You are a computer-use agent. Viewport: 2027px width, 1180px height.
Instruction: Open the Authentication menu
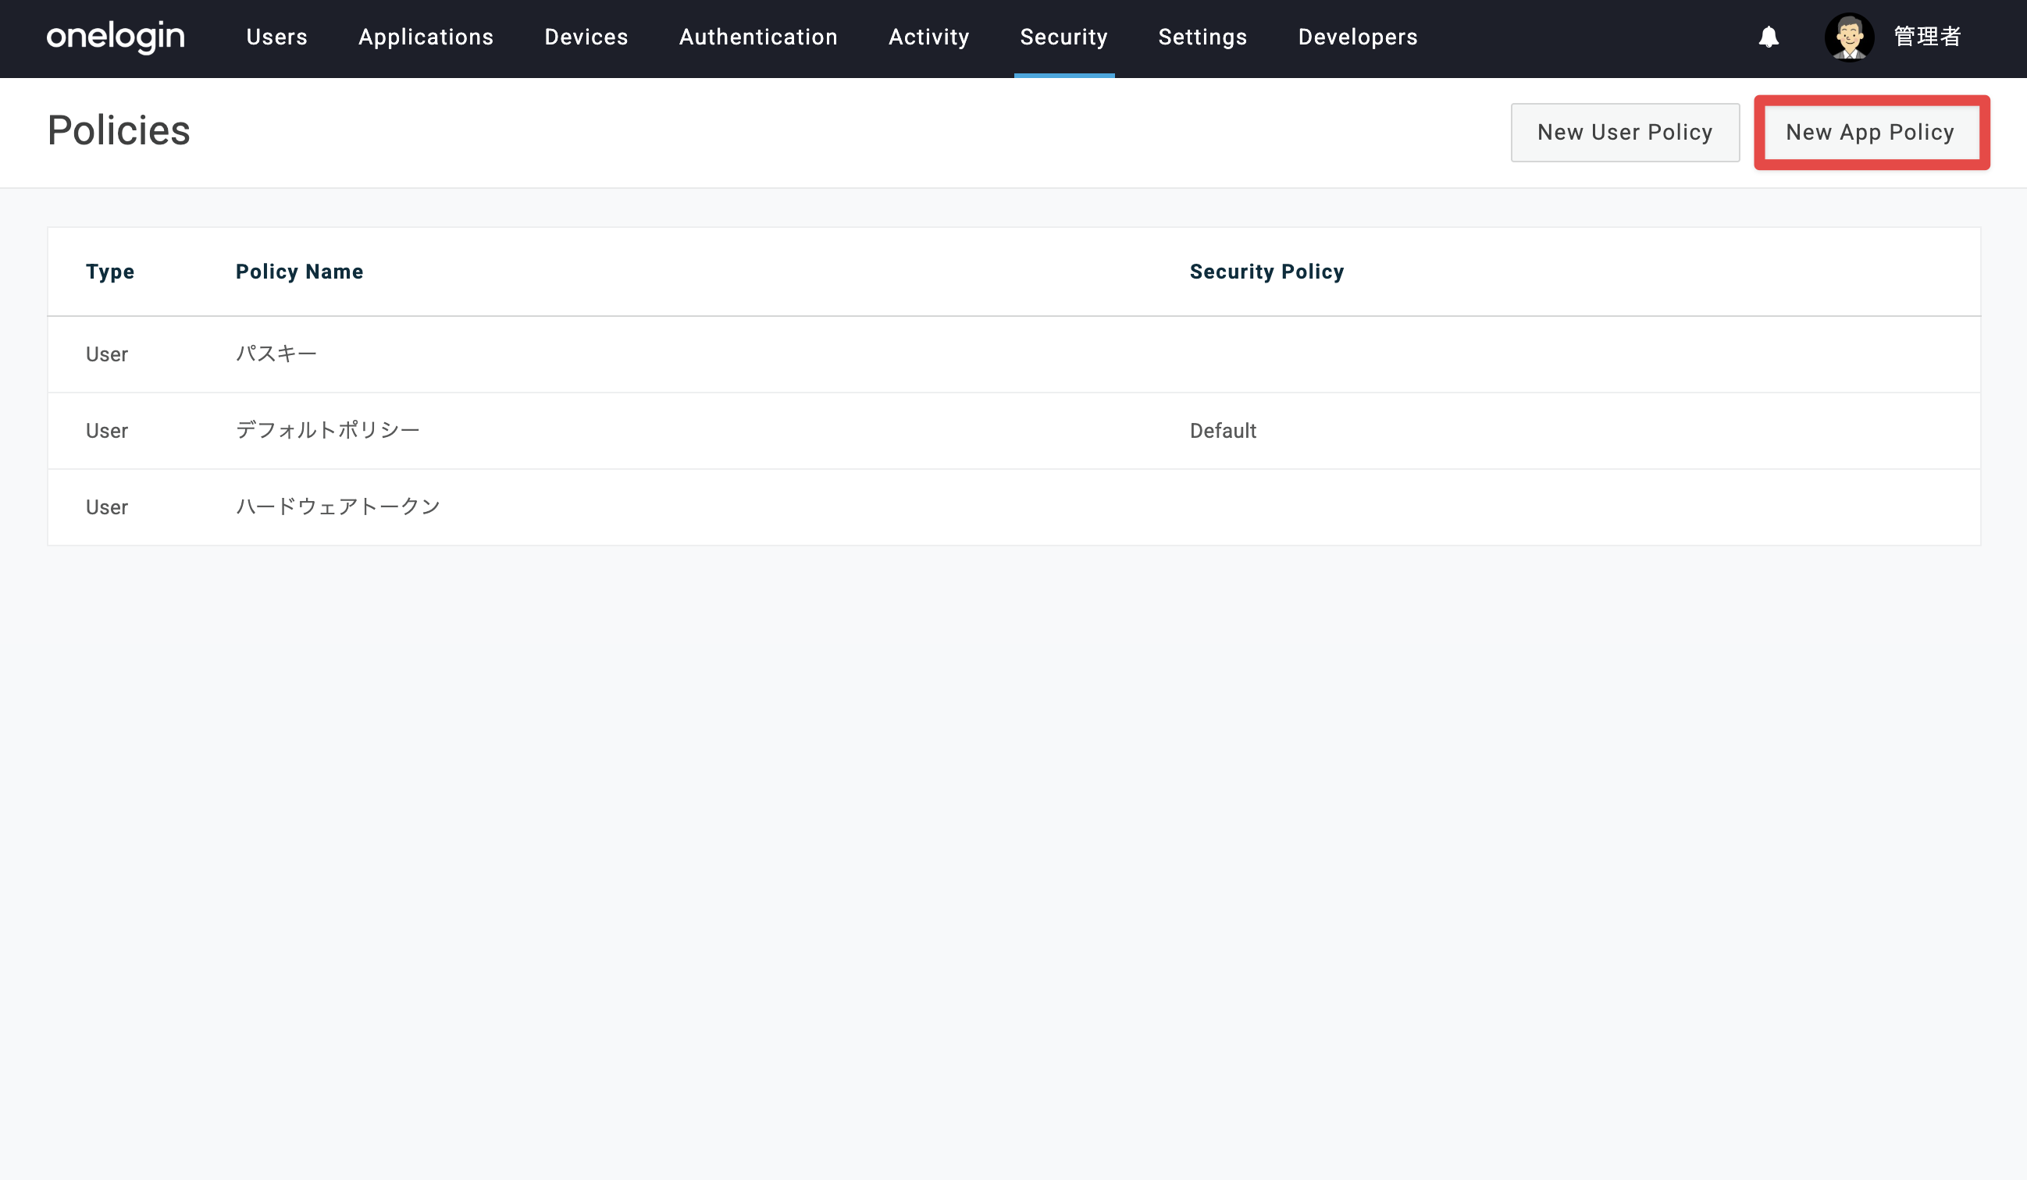757,37
